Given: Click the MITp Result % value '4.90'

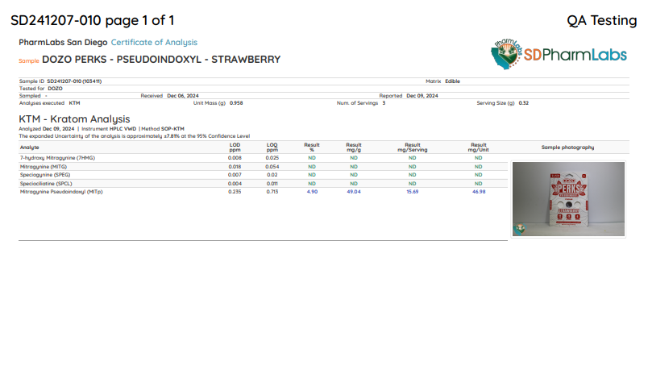Looking at the screenshot, I should (x=312, y=192).
